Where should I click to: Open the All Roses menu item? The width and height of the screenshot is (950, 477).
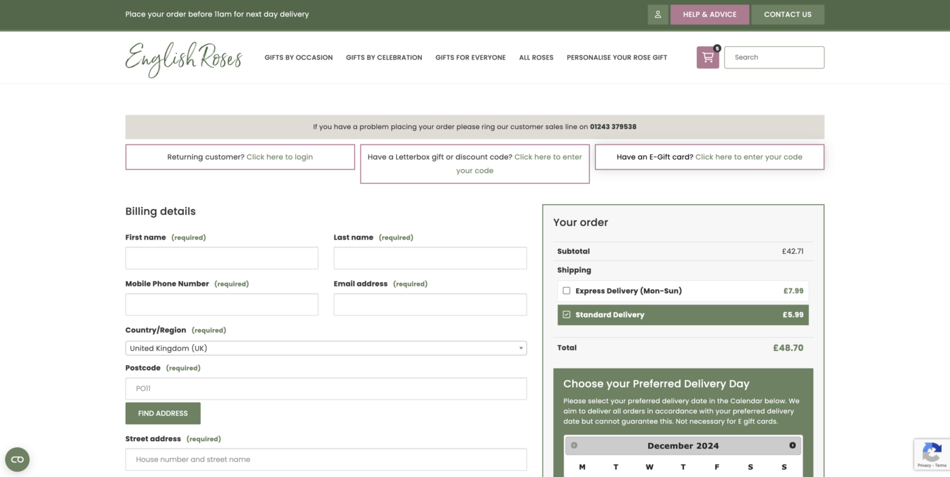click(x=536, y=58)
